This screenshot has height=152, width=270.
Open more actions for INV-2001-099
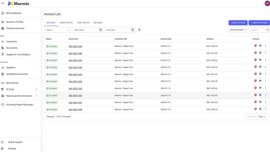[266, 46]
